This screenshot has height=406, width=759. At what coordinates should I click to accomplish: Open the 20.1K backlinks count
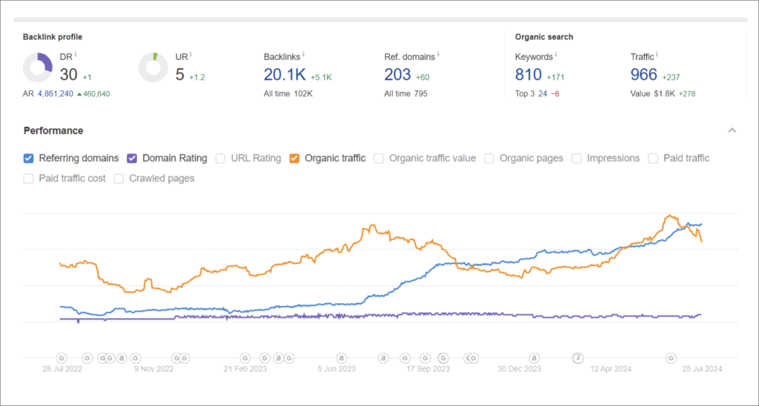[284, 74]
